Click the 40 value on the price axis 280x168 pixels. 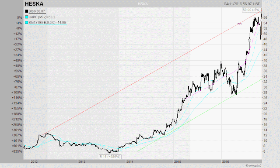266,60
